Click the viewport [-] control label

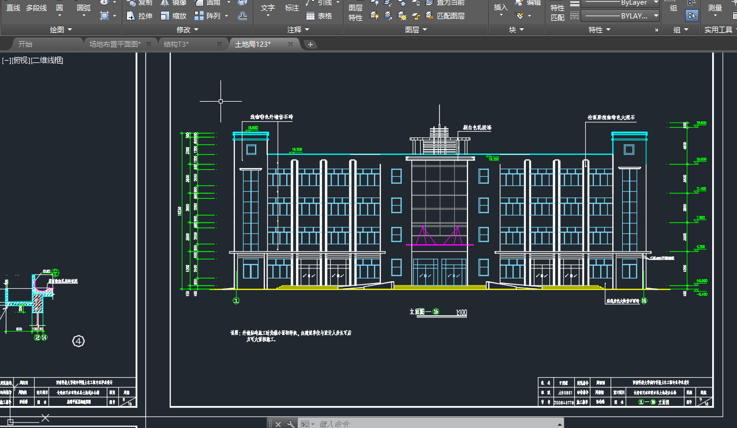tap(6, 60)
